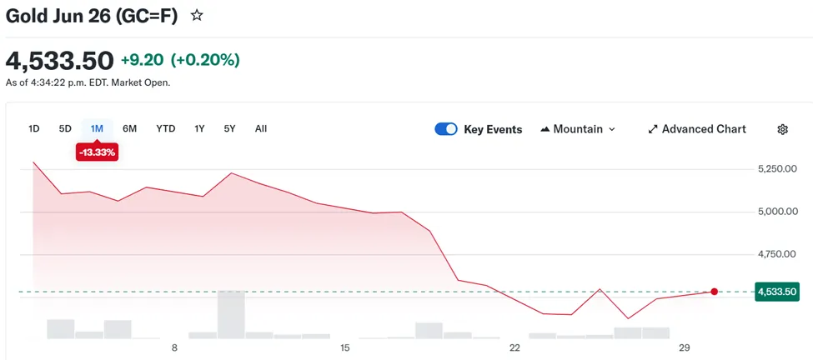This screenshot has width=813, height=360.
Task: Click the Key Events label
Action: tap(493, 129)
